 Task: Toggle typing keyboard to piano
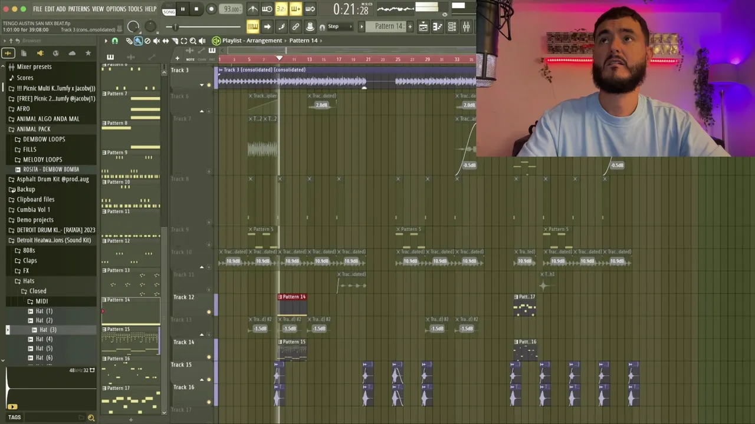click(x=253, y=26)
